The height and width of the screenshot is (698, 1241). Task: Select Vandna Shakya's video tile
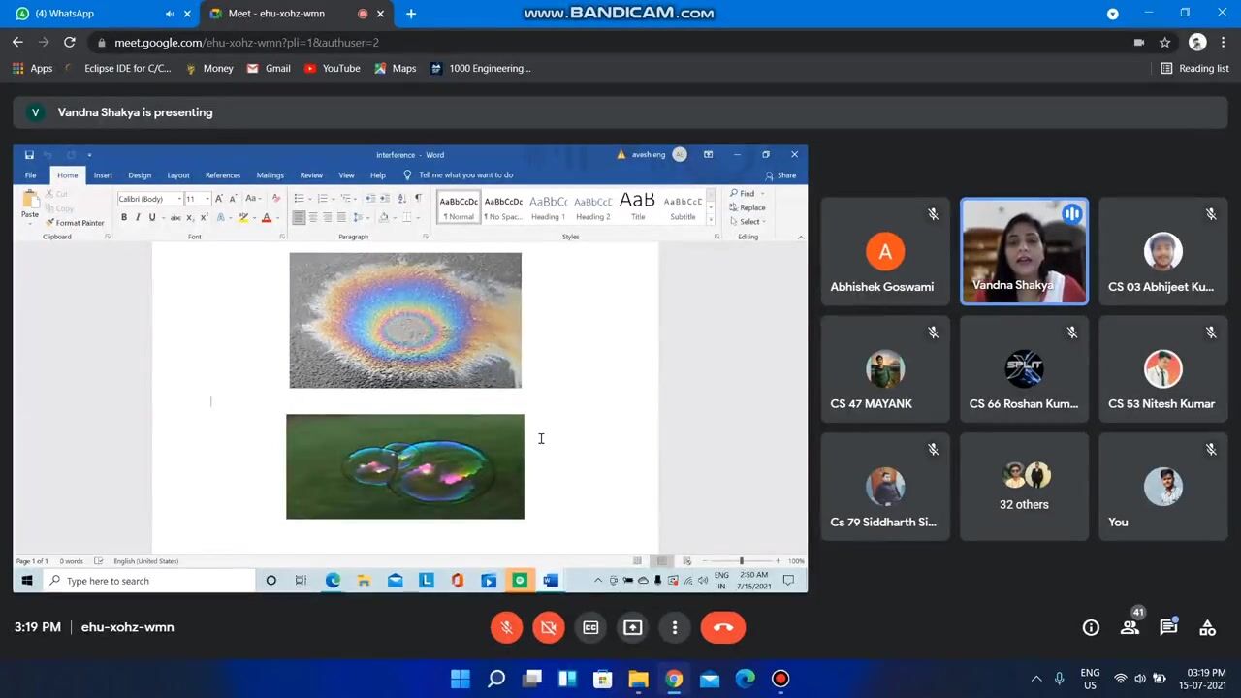[1024, 251]
